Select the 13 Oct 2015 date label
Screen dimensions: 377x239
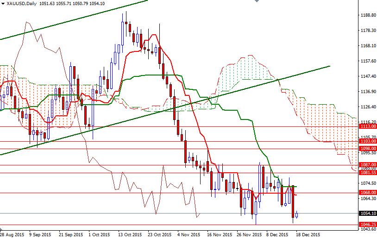pos(130,234)
